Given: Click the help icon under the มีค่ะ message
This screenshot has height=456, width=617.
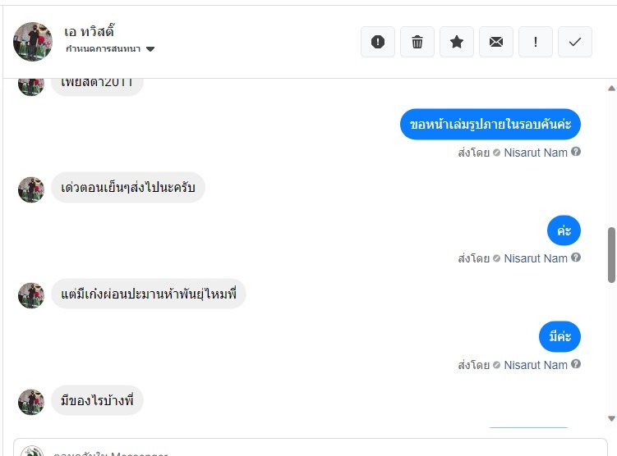Looking at the screenshot, I should click(577, 364).
